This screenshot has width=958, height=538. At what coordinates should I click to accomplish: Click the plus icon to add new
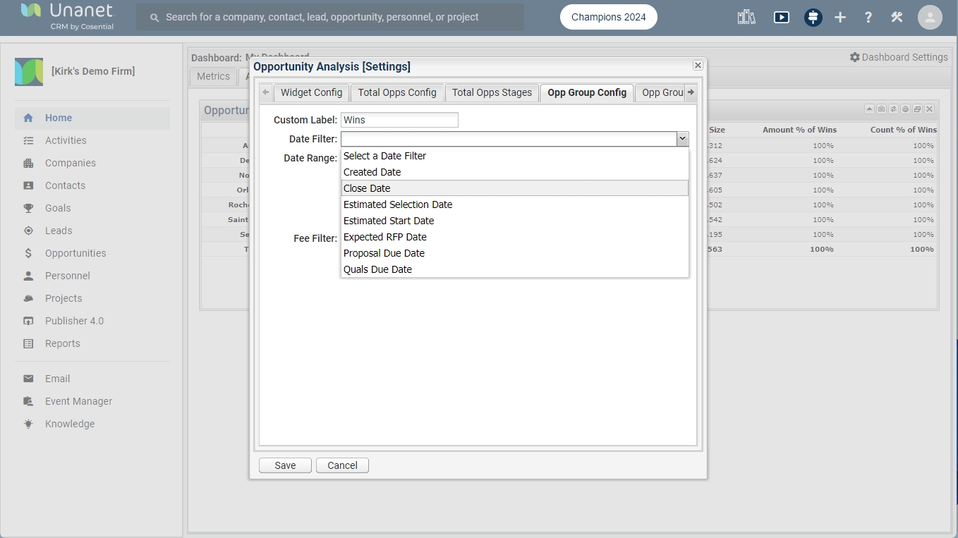click(x=839, y=18)
